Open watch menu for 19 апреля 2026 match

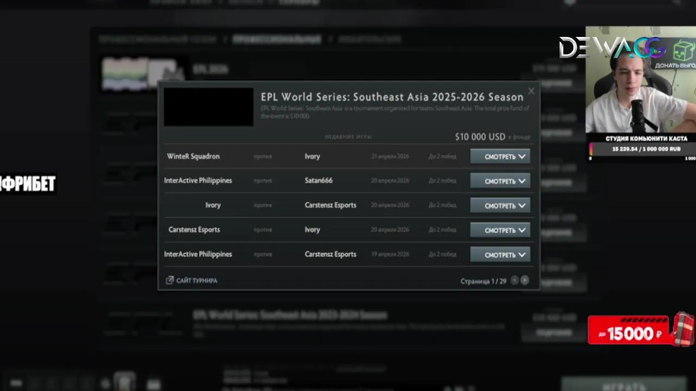(500, 254)
